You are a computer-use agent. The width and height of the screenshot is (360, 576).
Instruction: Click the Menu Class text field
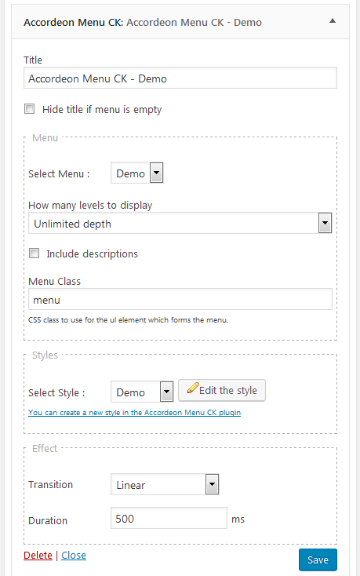(180, 299)
